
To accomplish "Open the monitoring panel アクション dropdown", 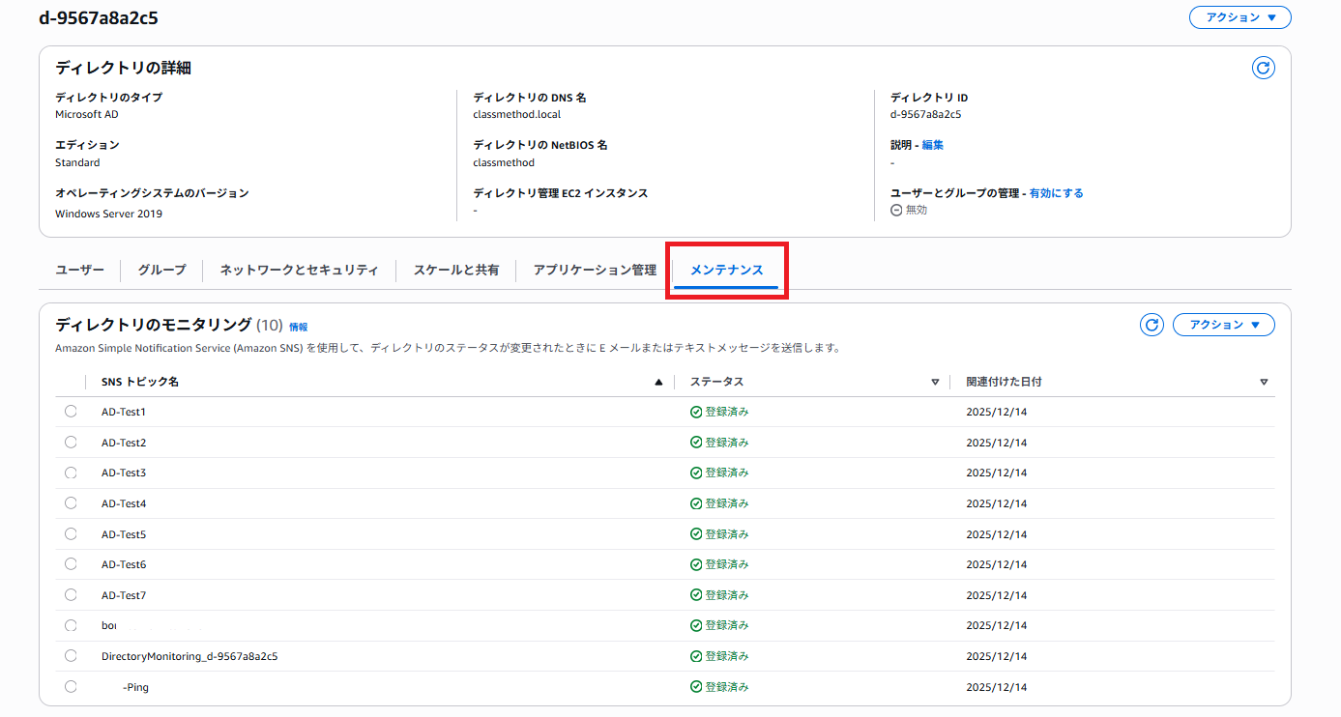I will [1223, 325].
